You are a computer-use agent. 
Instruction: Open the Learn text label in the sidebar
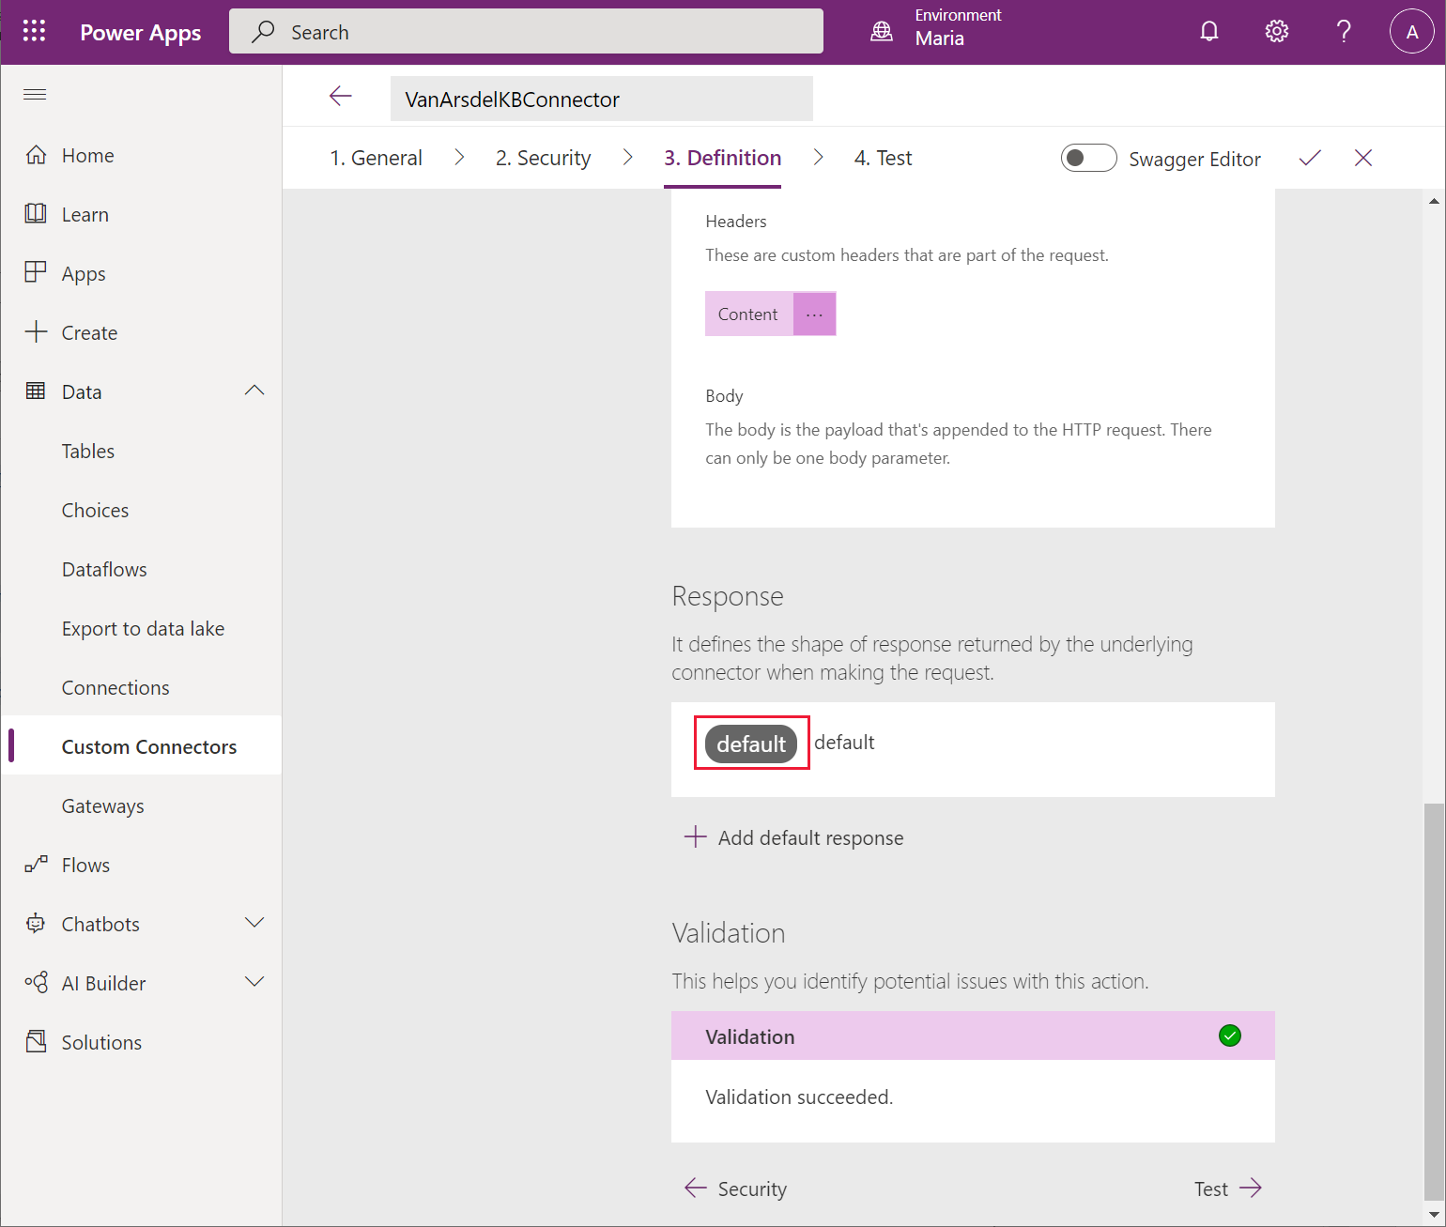[x=85, y=214]
